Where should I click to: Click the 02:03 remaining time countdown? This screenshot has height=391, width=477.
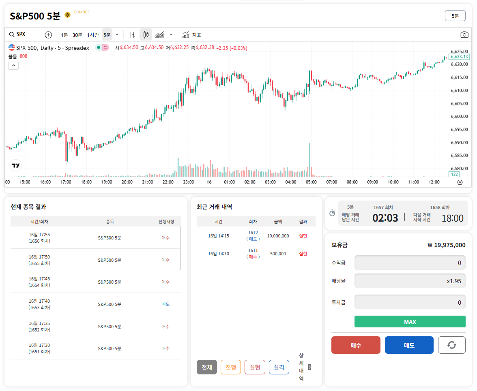(385, 218)
